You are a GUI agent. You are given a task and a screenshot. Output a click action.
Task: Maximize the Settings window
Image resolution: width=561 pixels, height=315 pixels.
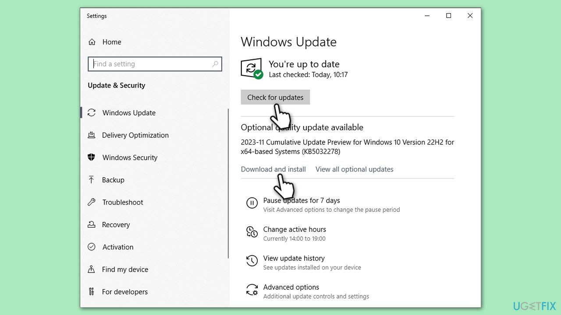click(448, 16)
